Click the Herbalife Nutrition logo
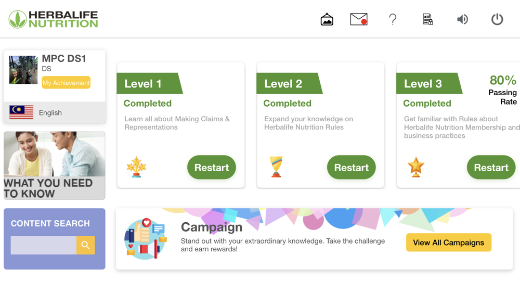Image resolution: width=520 pixels, height=293 pixels. pos(54,19)
